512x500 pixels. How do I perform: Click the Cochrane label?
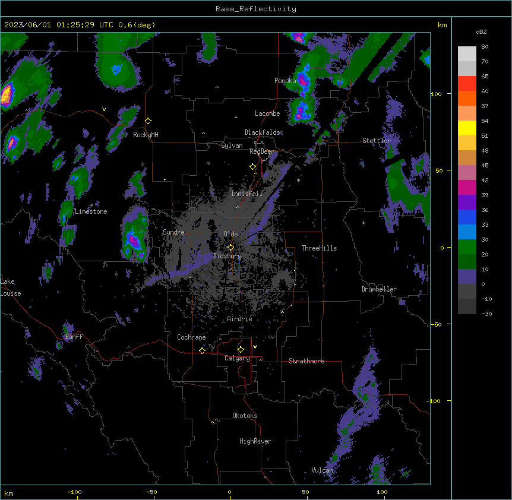point(191,337)
